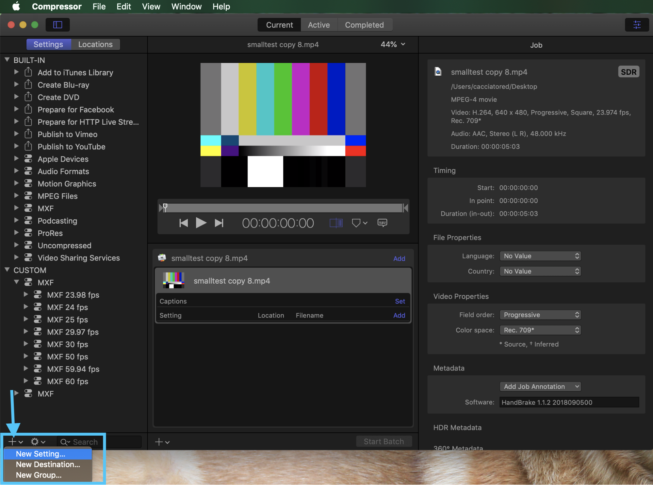The image size is (653, 485).
Task: Toggle the sidebar visibility icon
Action: click(57, 25)
